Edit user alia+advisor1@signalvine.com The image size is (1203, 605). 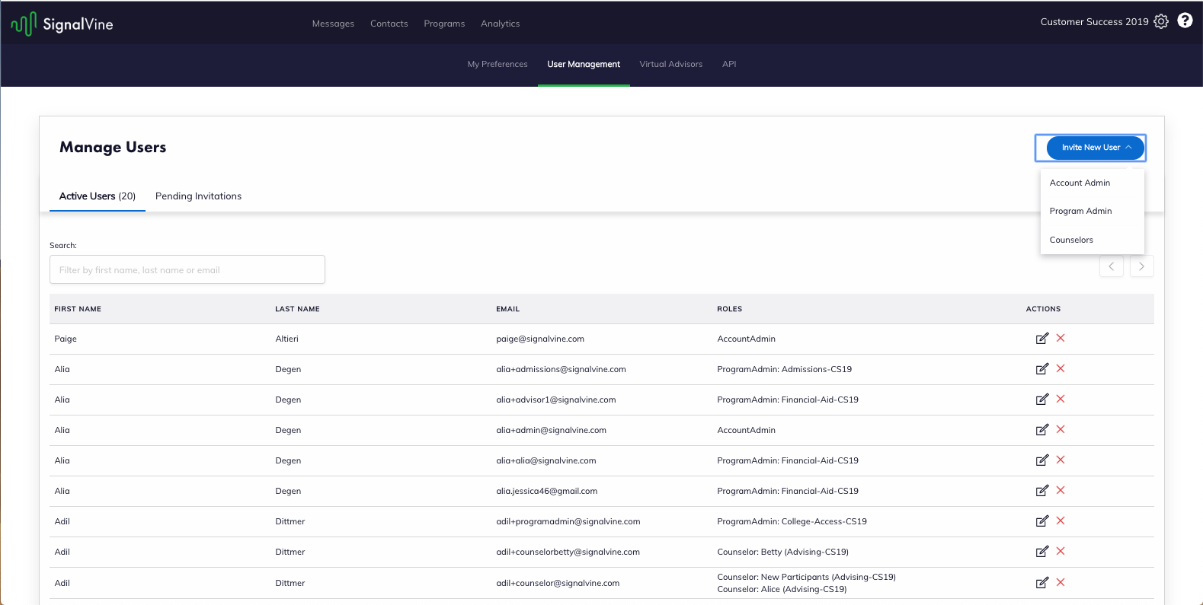1041,400
